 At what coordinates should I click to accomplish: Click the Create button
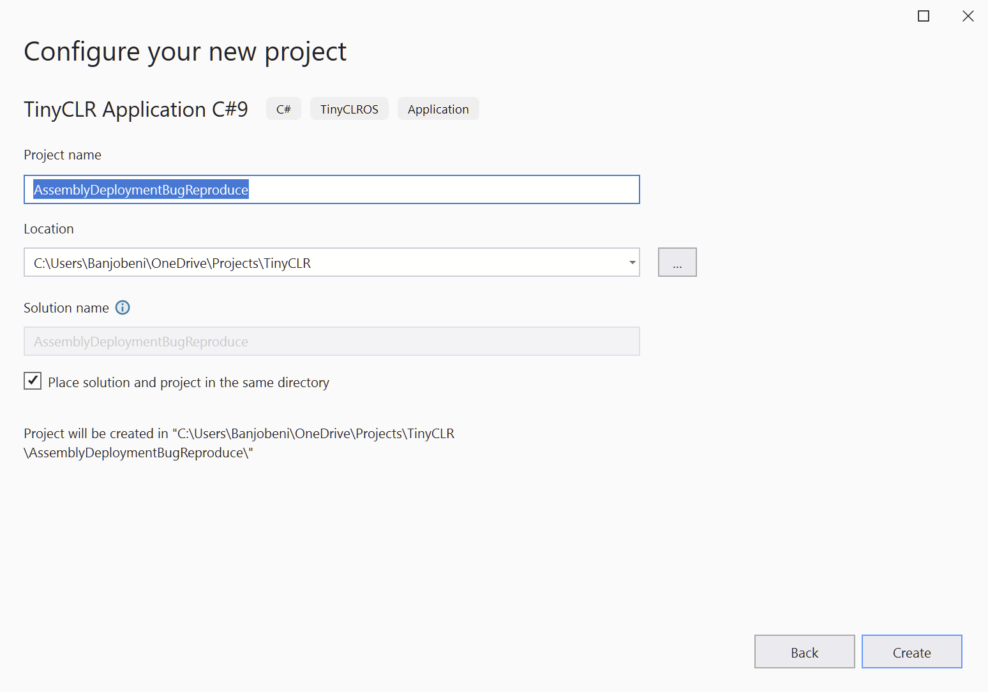(911, 651)
